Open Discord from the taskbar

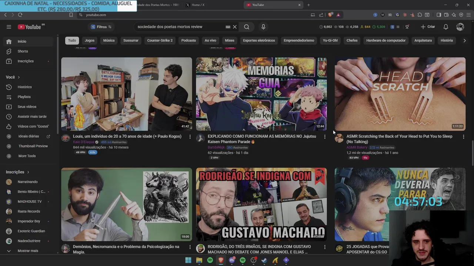point(232,260)
